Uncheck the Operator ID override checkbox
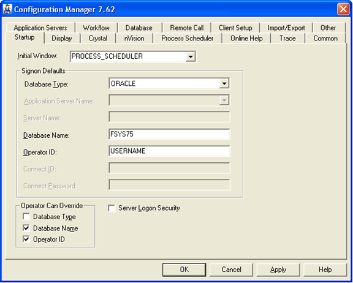Viewport: 353px width, 283px height. click(26, 240)
